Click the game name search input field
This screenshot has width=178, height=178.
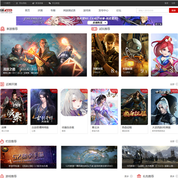[x=152, y=10]
